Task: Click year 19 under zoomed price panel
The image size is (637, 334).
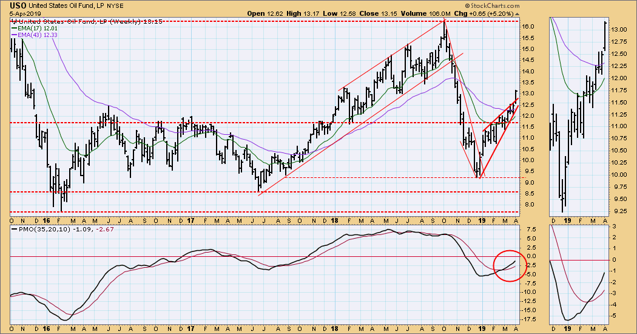Action: [567, 221]
